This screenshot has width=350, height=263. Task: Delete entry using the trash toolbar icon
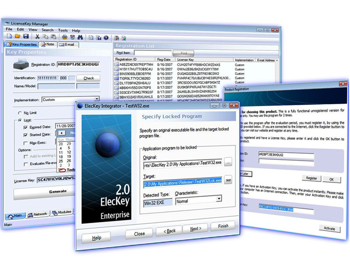73,37
